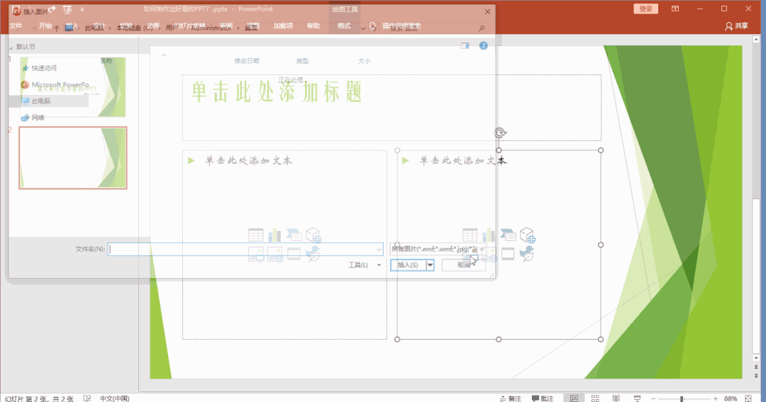The image size is (766, 402).
Task: Click the 中文(中国) language indicator
Action: [x=114, y=398]
